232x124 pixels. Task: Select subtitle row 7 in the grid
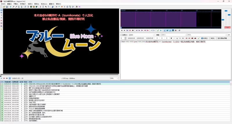tap(115, 96)
